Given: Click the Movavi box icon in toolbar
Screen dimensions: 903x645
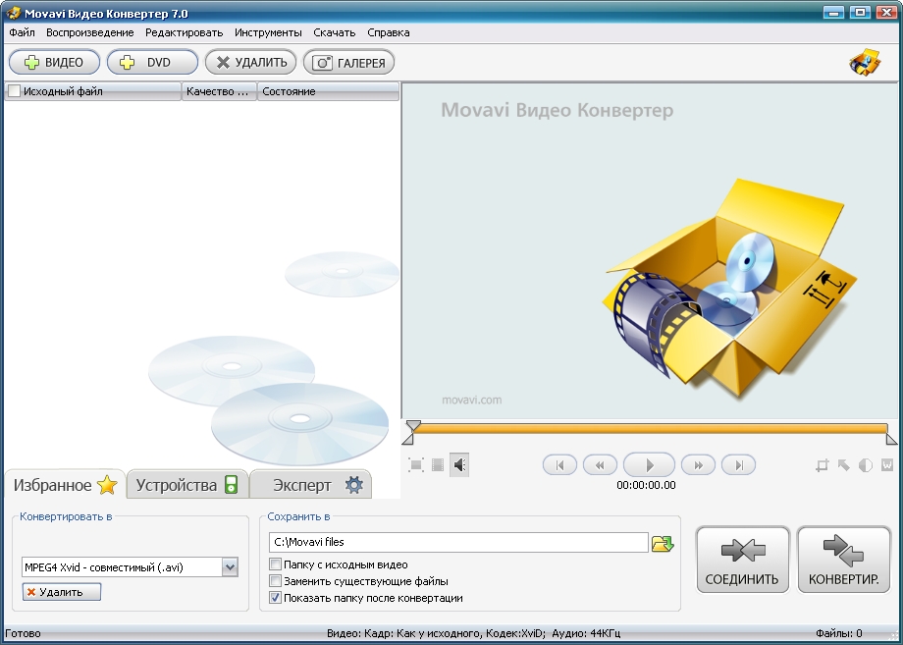Looking at the screenshot, I should [865, 62].
